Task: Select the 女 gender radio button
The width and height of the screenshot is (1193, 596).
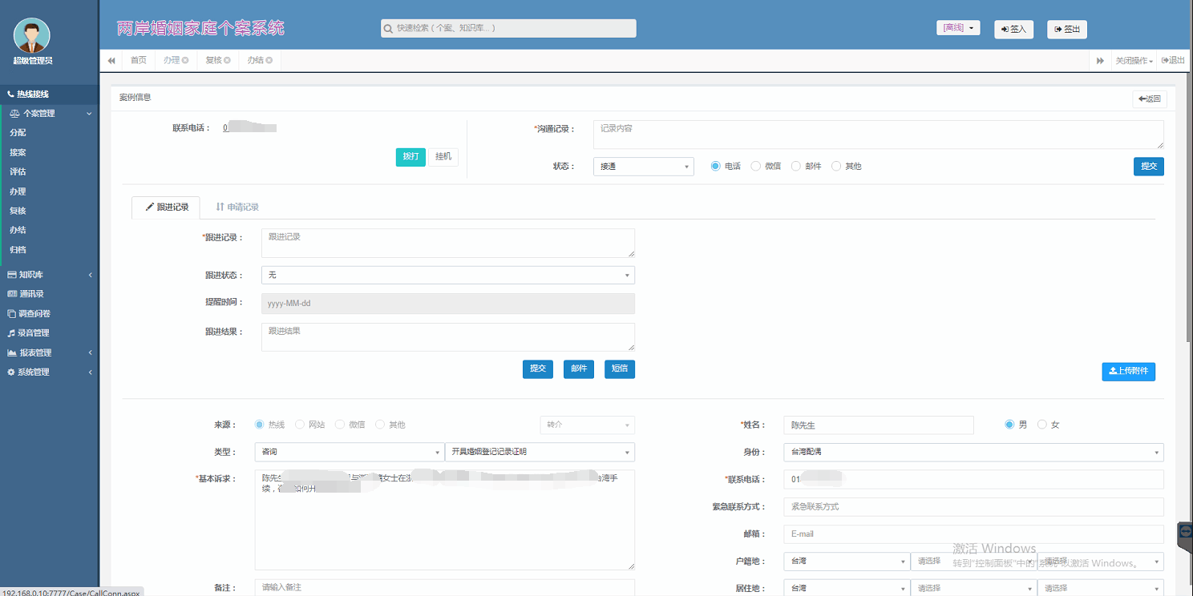Action: [x=1042, y=425]
